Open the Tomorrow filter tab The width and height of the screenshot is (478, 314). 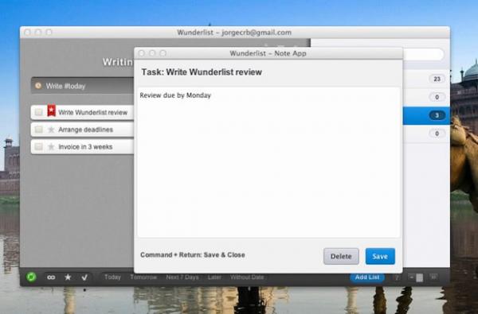(x=143, y=277)
